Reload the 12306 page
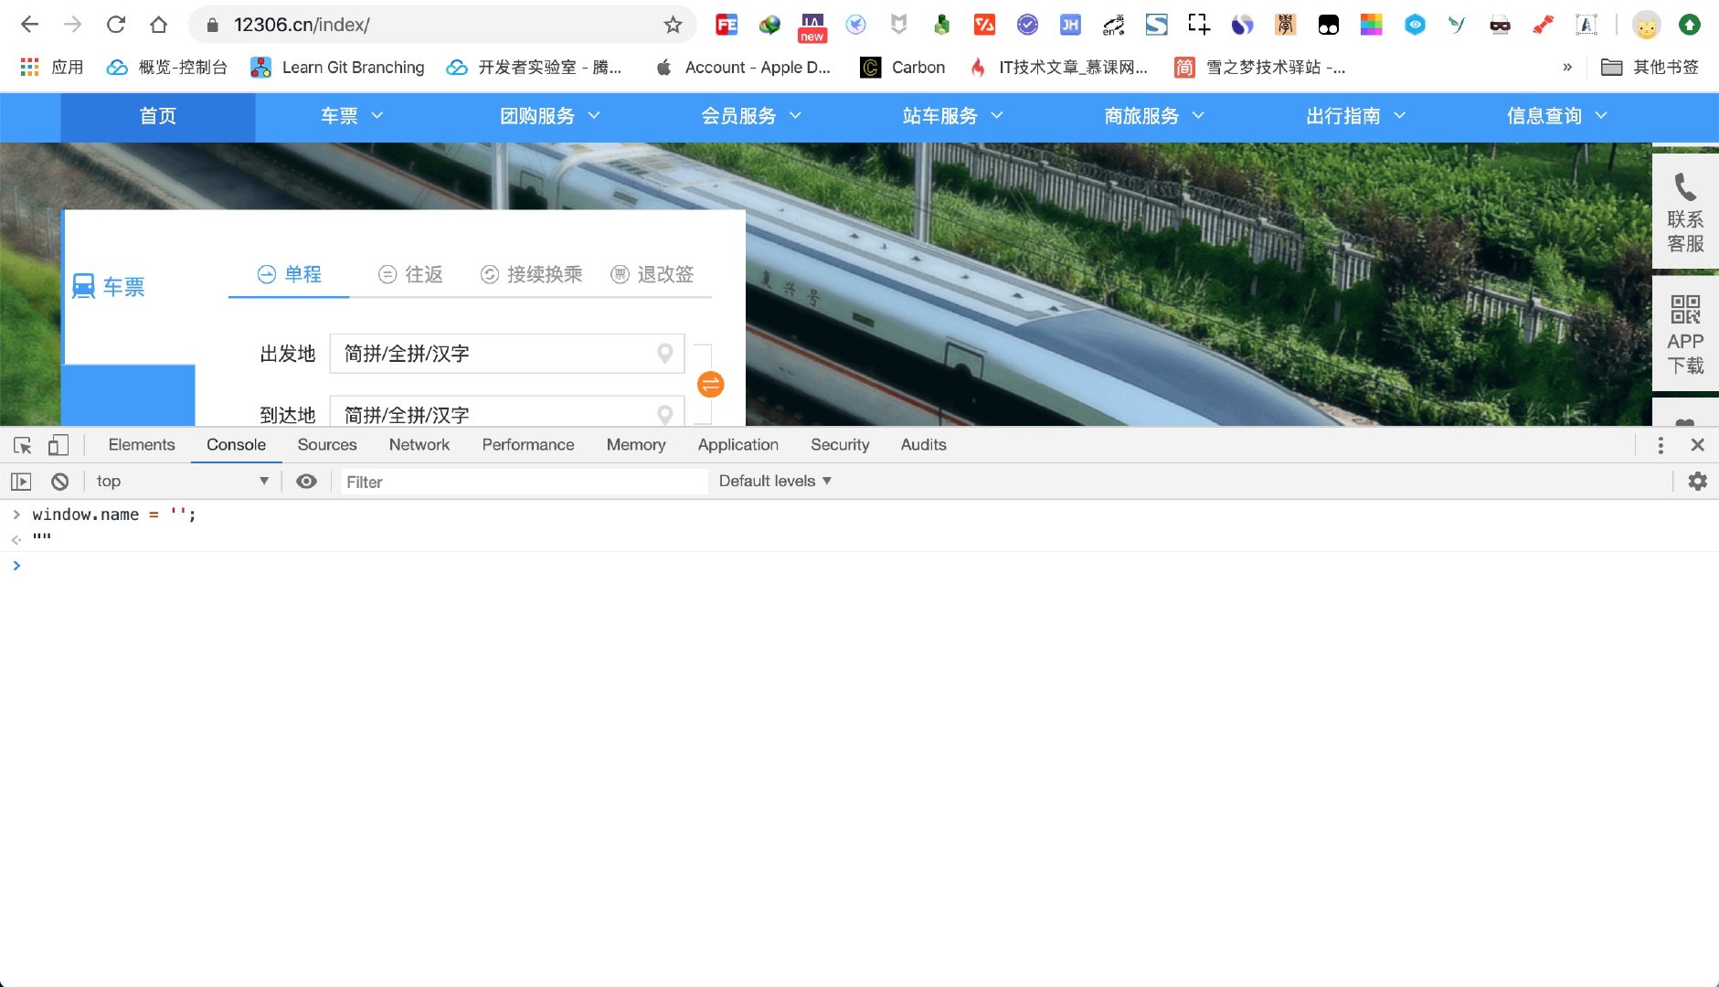The width and height of the screenshot is (1719, 987). point(116,24)
